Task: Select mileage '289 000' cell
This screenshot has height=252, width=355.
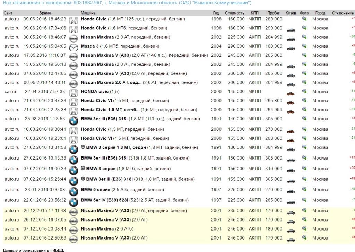Action: [274, 19]
